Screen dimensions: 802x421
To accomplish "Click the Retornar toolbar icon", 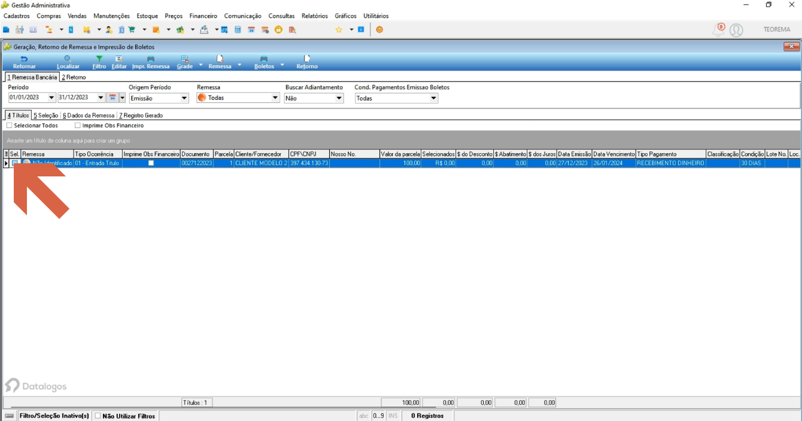I will pyautogui.click(x=24, y=62).
